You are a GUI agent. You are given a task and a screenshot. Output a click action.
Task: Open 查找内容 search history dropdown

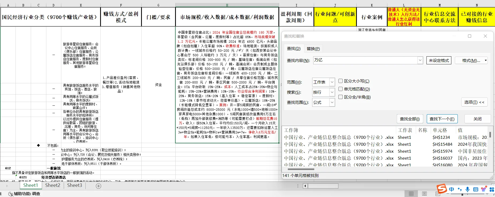420,60
